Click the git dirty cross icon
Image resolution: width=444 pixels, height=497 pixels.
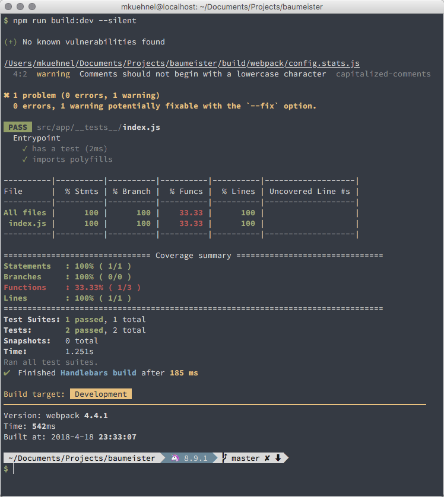click(267, 458)
